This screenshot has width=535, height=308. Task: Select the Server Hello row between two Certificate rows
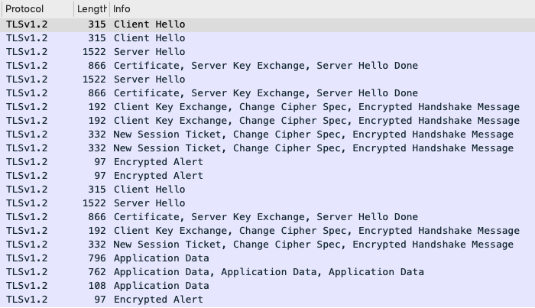[267, 79]
